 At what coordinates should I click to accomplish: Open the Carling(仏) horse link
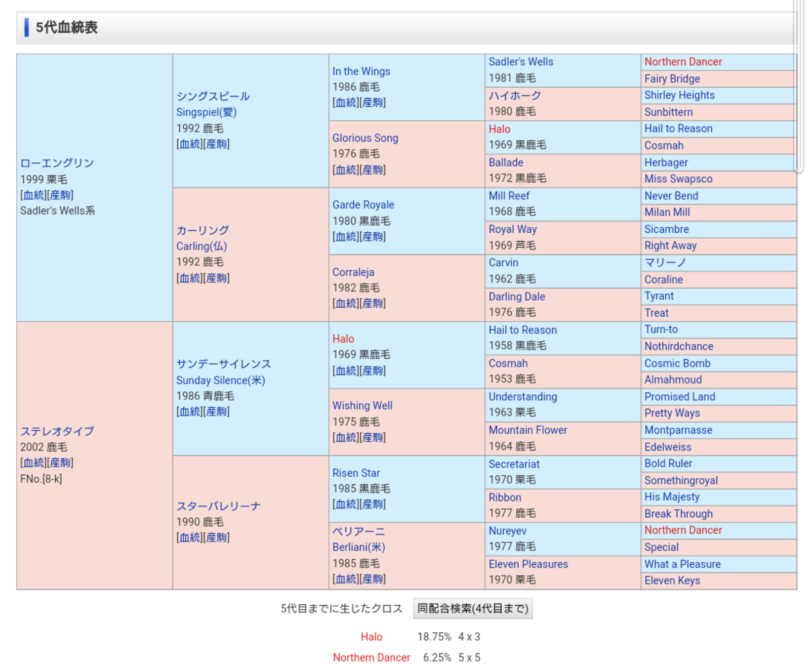pos(201,246)
